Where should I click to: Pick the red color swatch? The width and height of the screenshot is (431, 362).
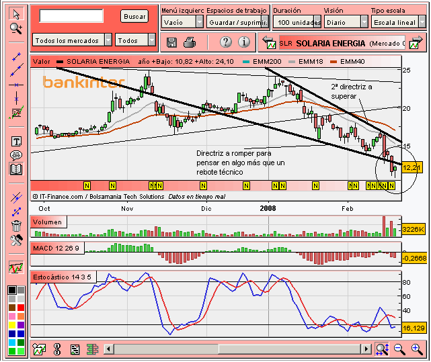coord(21,308)
